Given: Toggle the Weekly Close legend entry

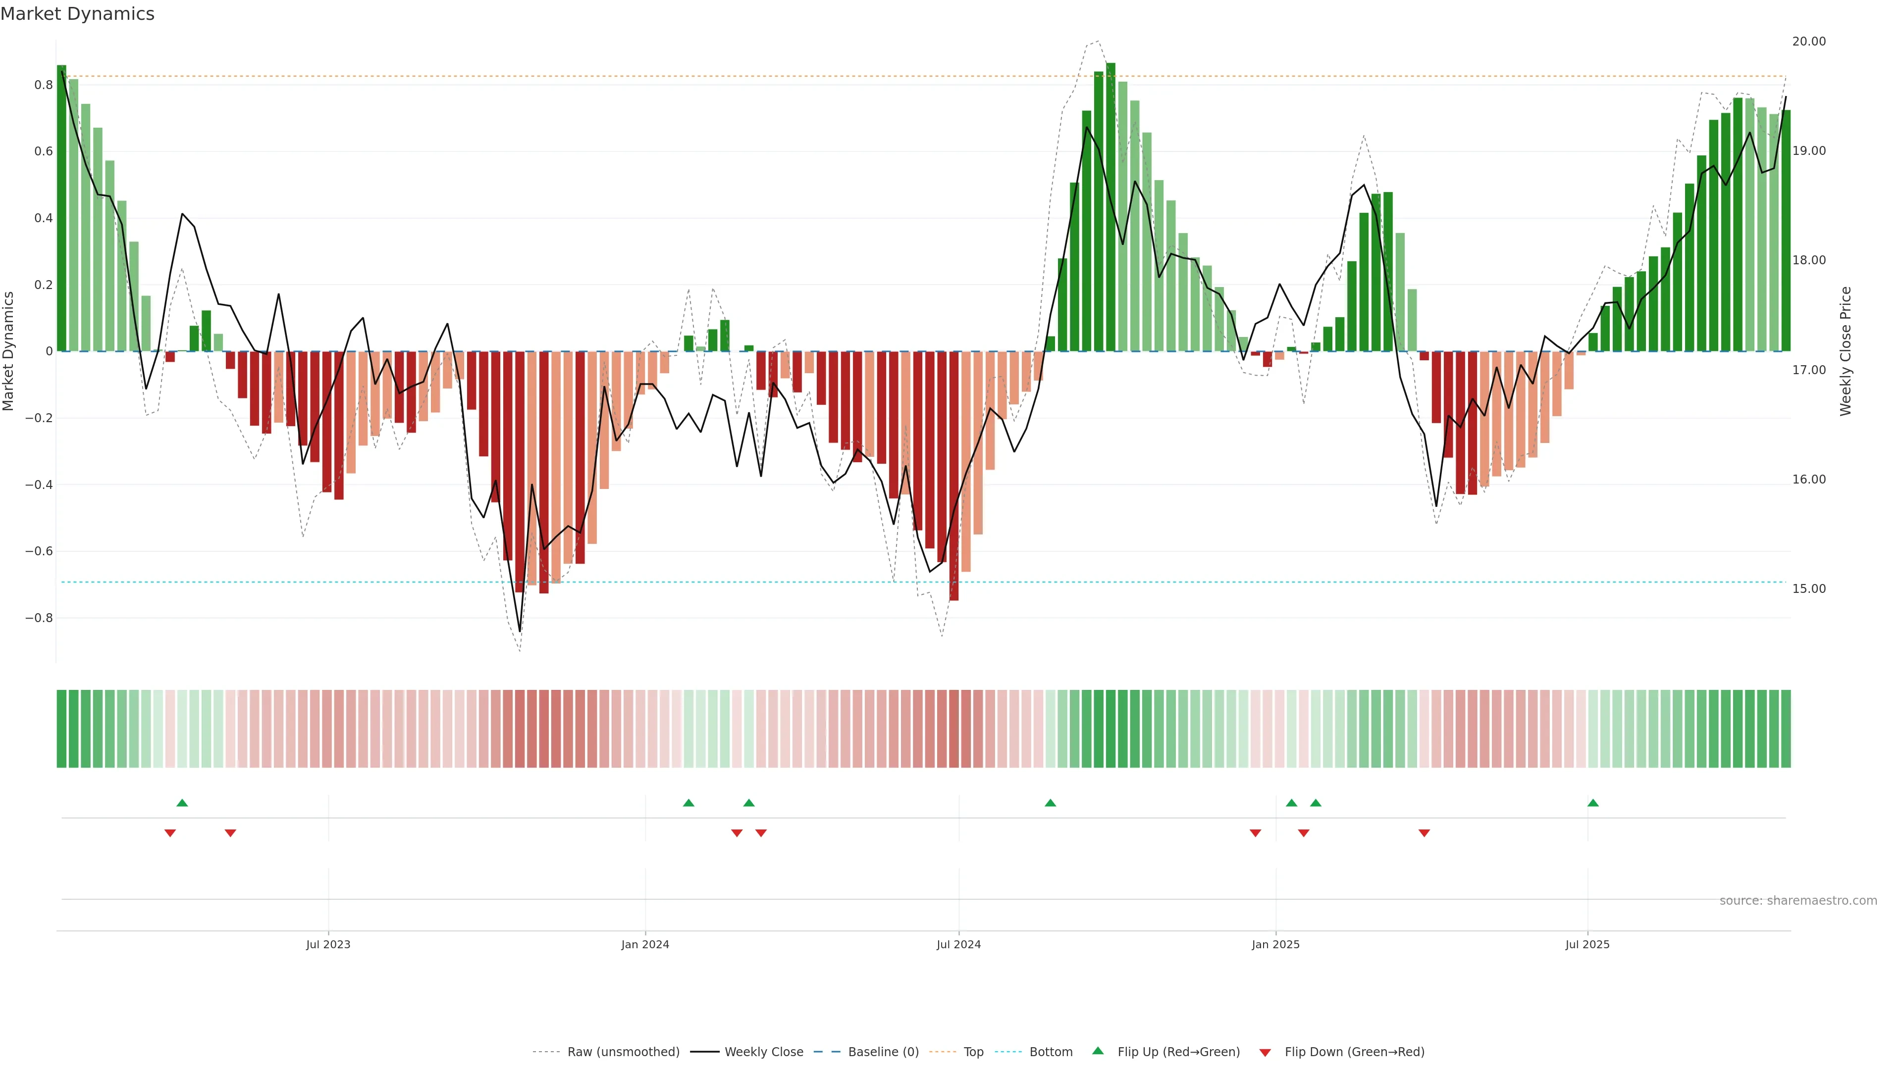Looking at the screenshot, I should (x=763, y=1052).
